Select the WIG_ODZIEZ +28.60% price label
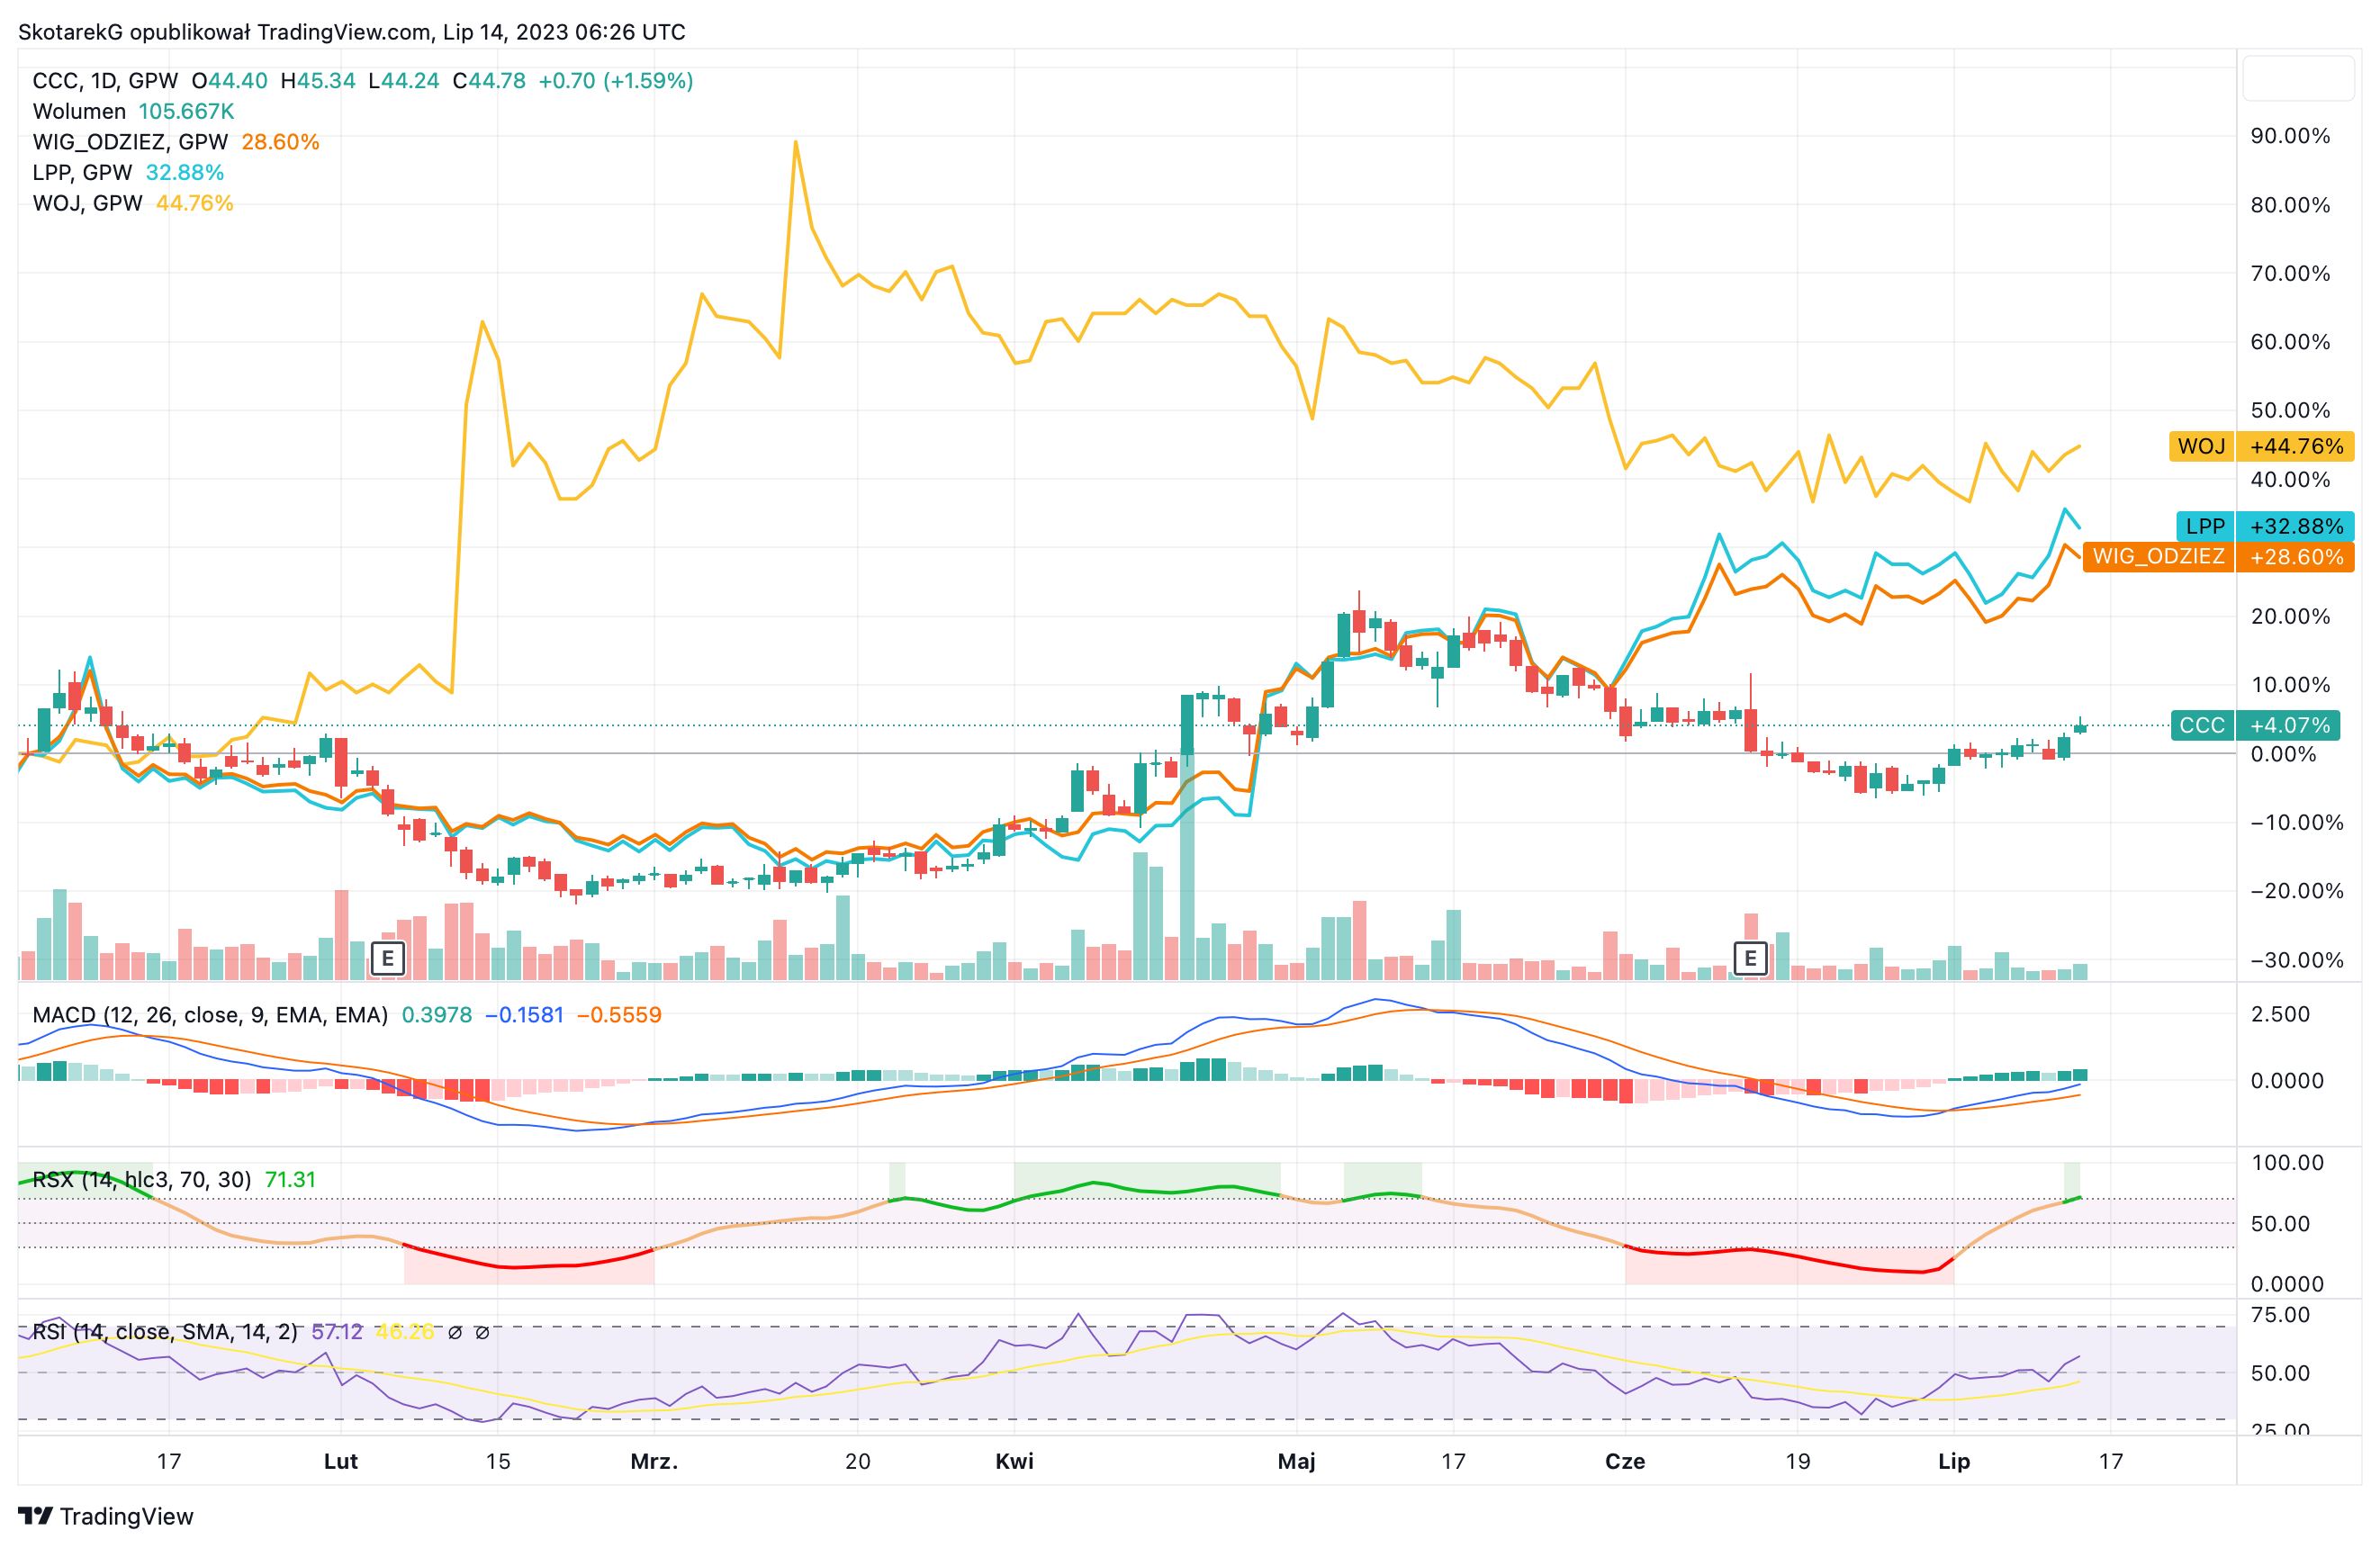The image size is (2380, 1548). point(2218,557)
